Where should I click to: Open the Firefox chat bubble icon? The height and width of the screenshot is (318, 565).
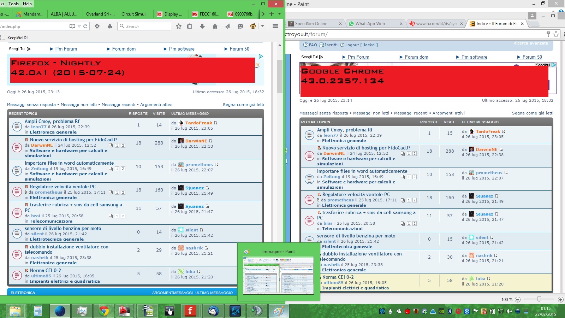click(x=240, y=26)
